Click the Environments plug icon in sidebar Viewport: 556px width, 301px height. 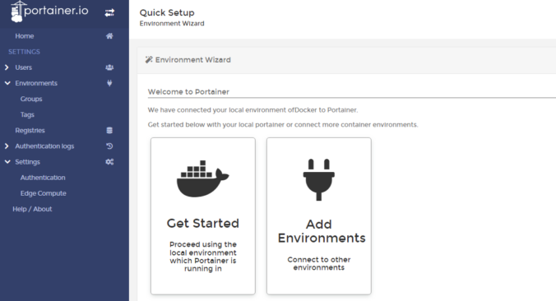[x=109, y=83]
